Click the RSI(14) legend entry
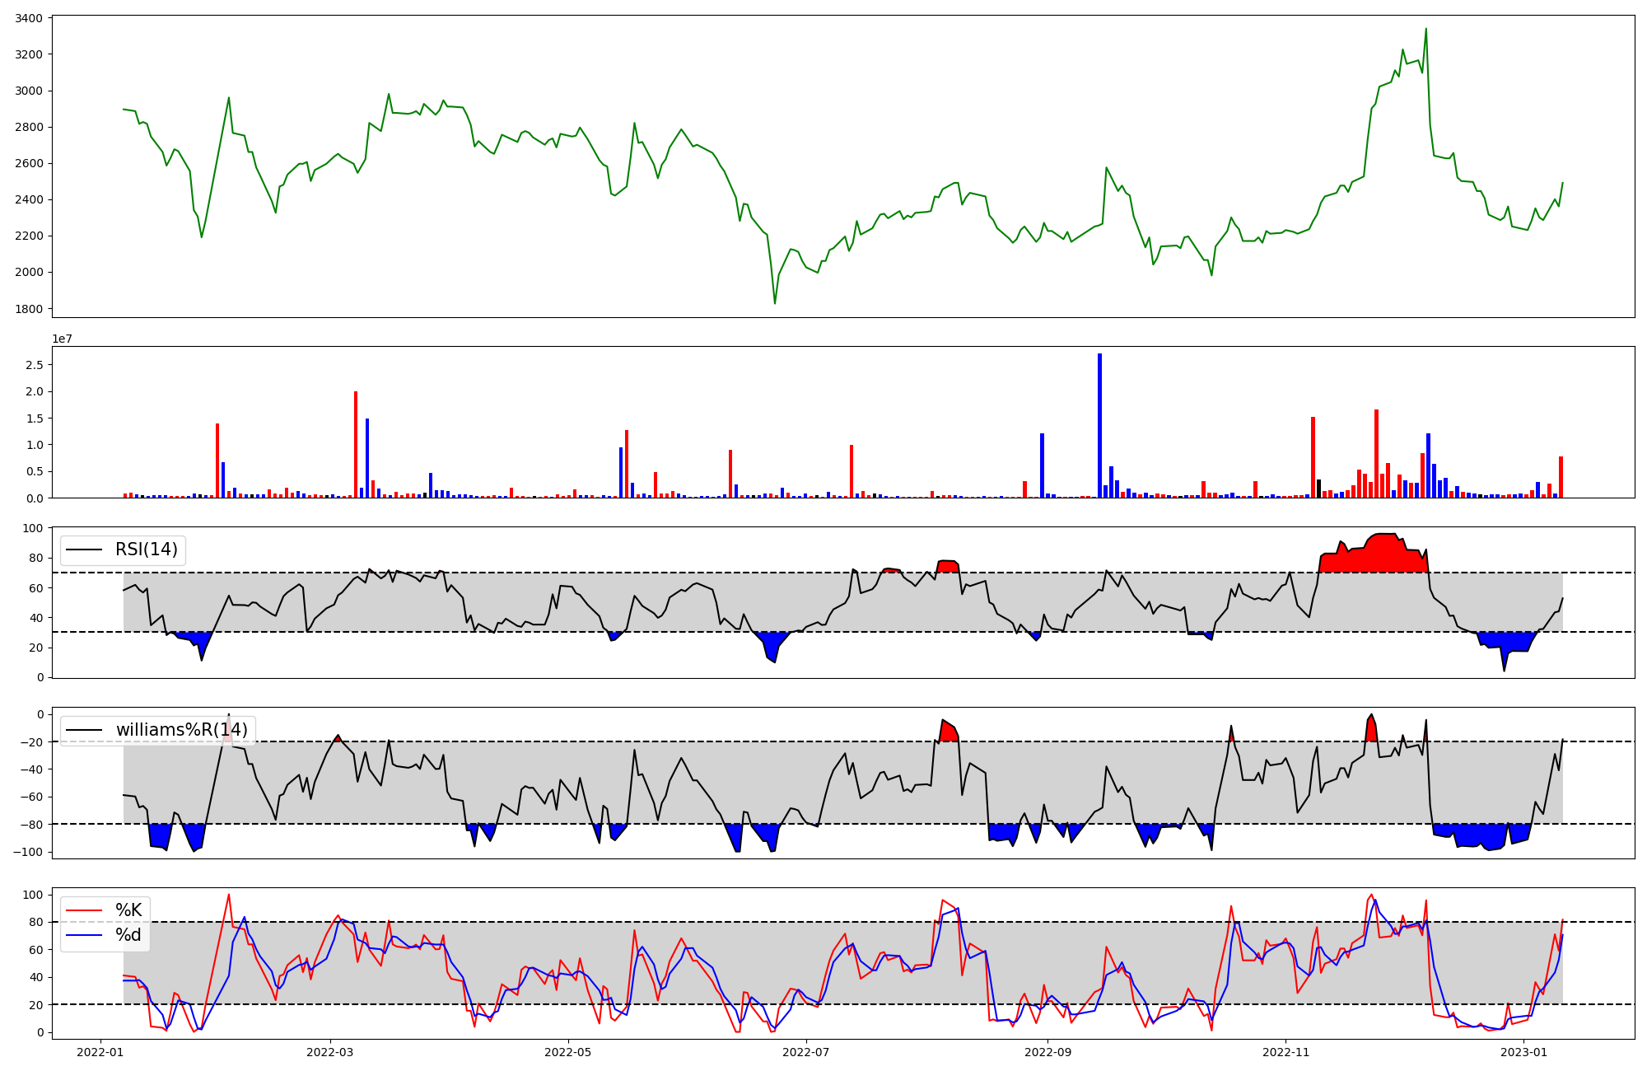Screen dimensions: 1647x1071 tap(146, 550)
